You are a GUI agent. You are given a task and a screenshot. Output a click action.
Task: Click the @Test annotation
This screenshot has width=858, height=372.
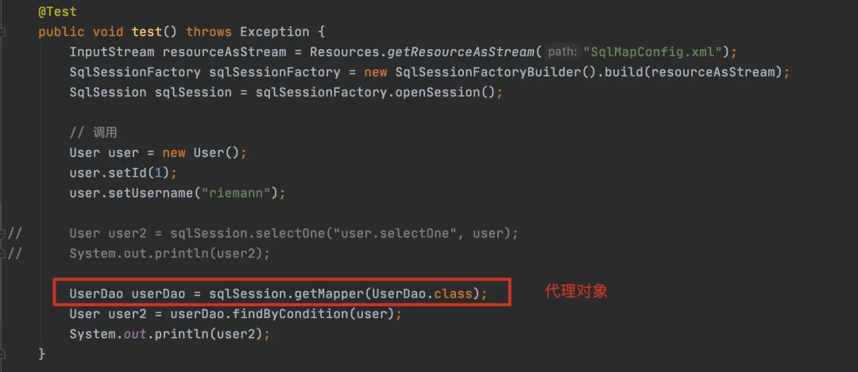(x=56, y=13)
